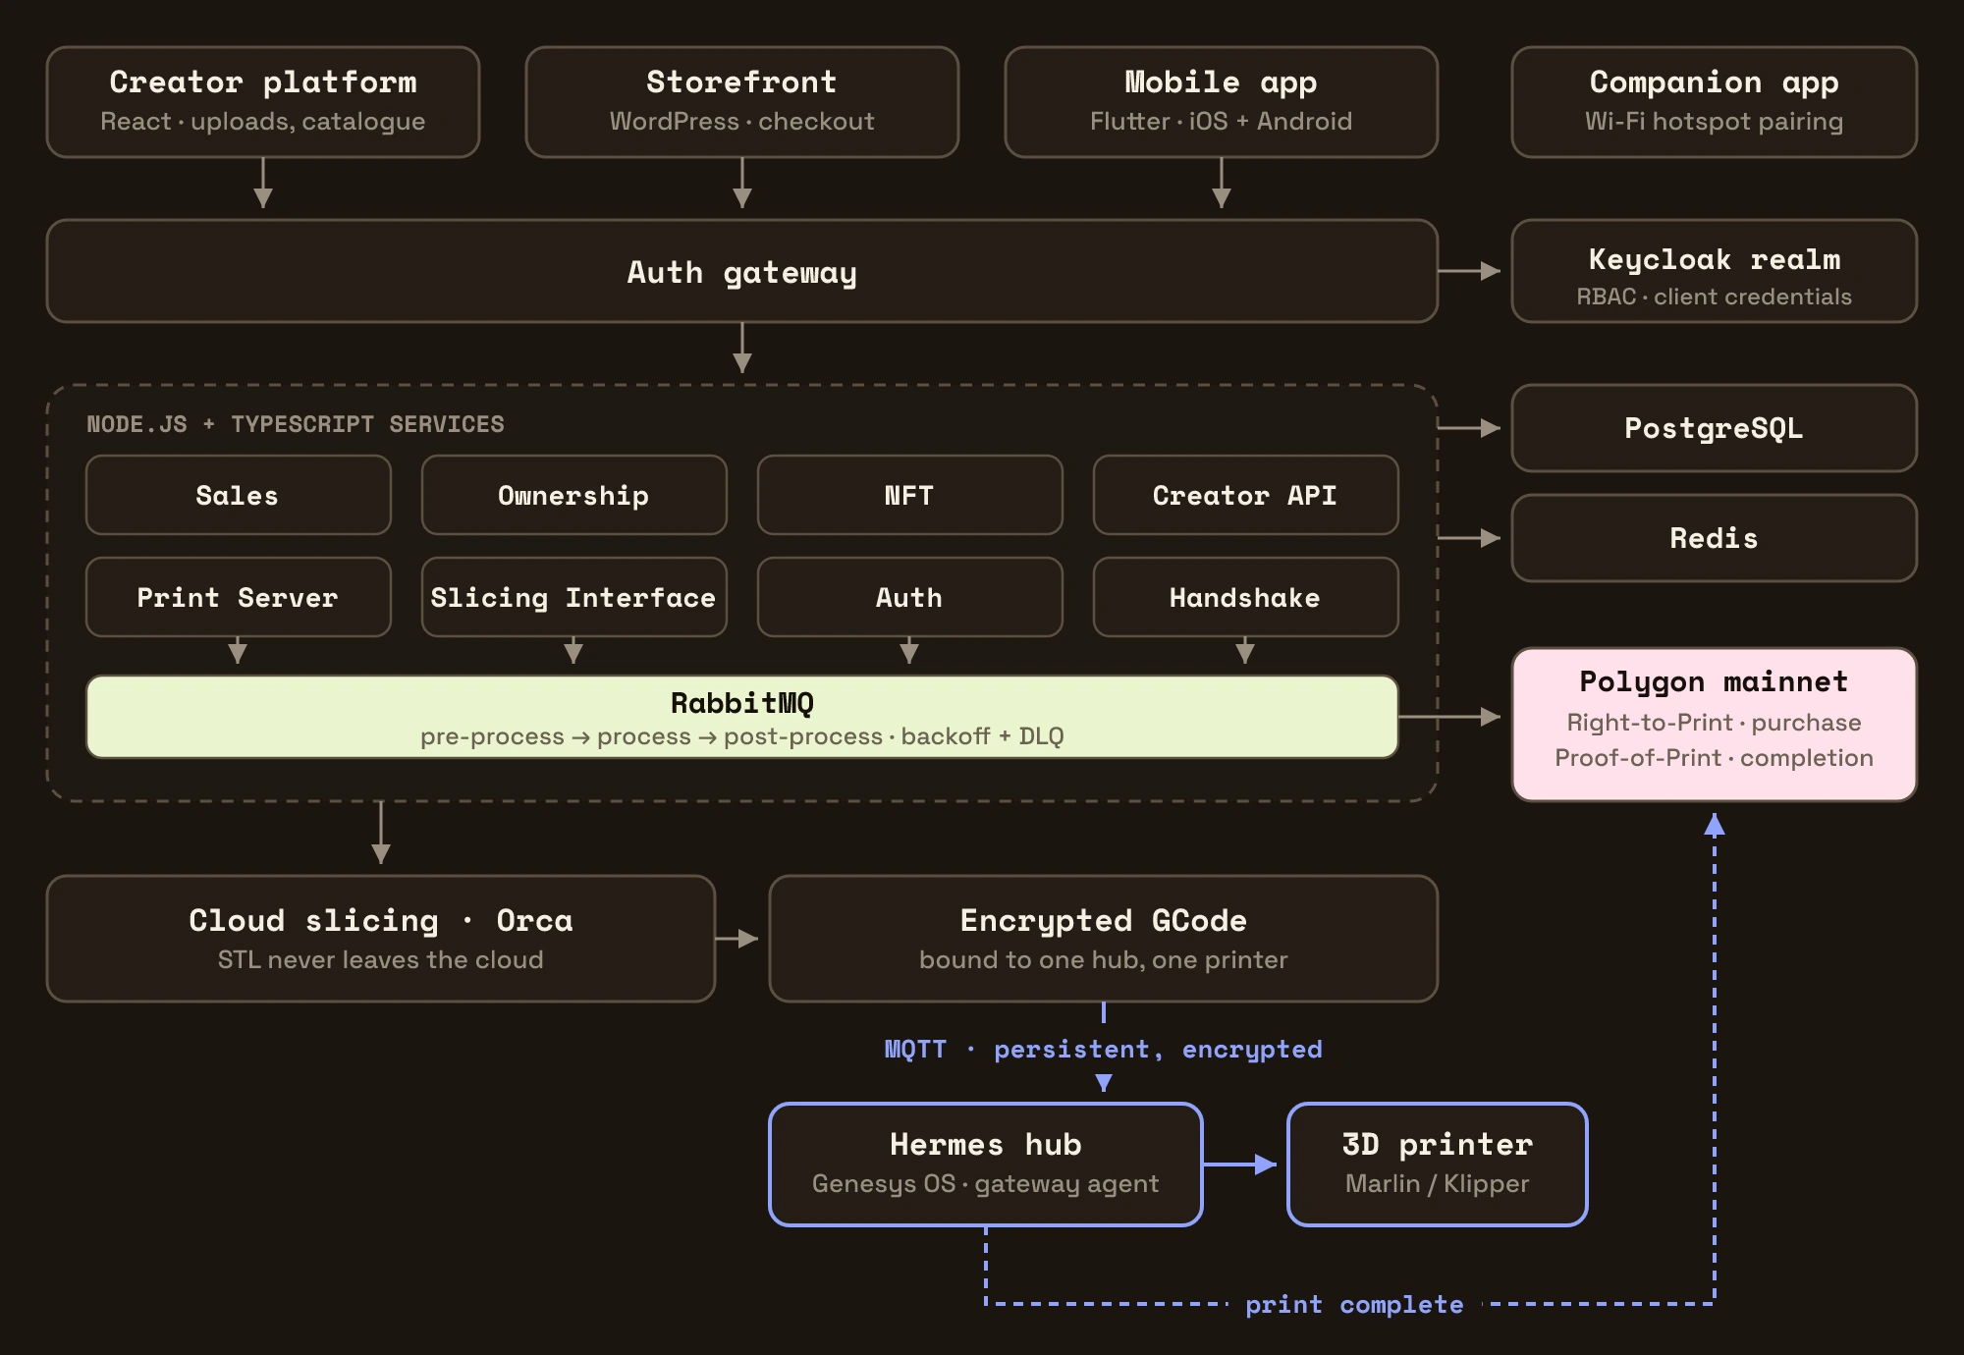Image resolution: width=1964 pixels, height=1355 pixels.
Task: Select the Slicing Interface service
Action: click(x=574, y=597)
